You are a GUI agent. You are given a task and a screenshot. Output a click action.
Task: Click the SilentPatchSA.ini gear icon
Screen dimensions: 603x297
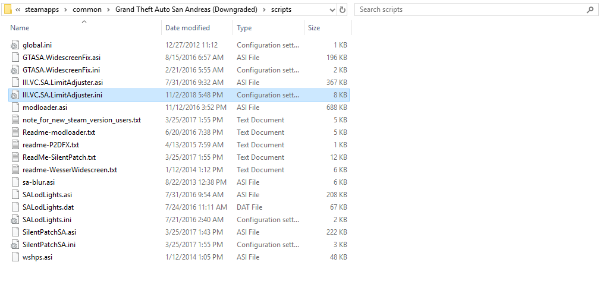point(15,245)
